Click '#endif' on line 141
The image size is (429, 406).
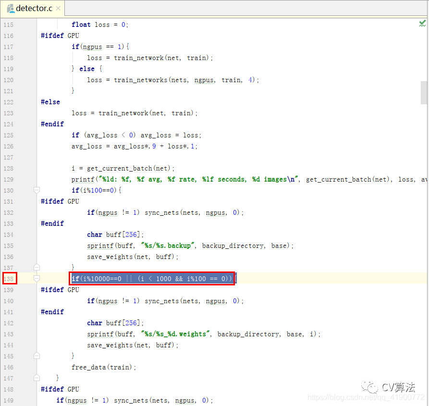tap(52, 312)
